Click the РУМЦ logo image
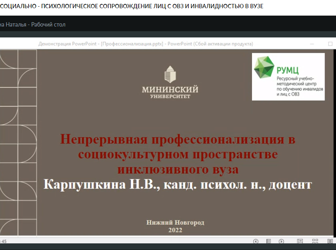The image size is (336, 250). click(288, 77)
